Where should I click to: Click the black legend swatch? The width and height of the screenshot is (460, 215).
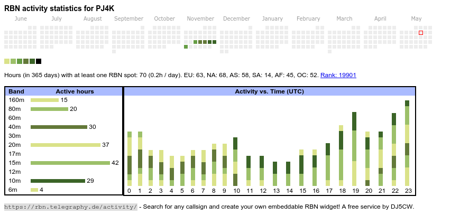[x=39, y=61]
